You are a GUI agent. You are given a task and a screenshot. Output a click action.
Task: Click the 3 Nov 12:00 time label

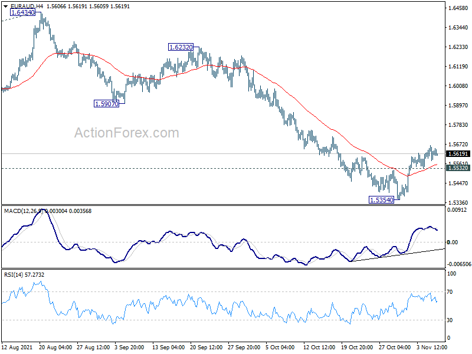(x=432, y=348)
